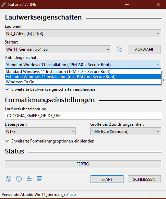Click the FERTIG progress bar

coord(83,164)
